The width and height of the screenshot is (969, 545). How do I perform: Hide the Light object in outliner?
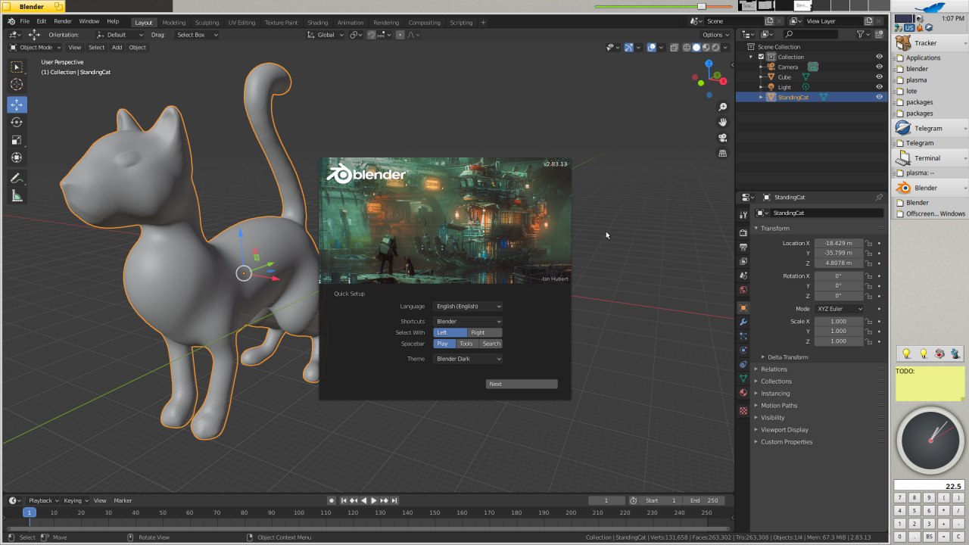[x=879, y=87]
